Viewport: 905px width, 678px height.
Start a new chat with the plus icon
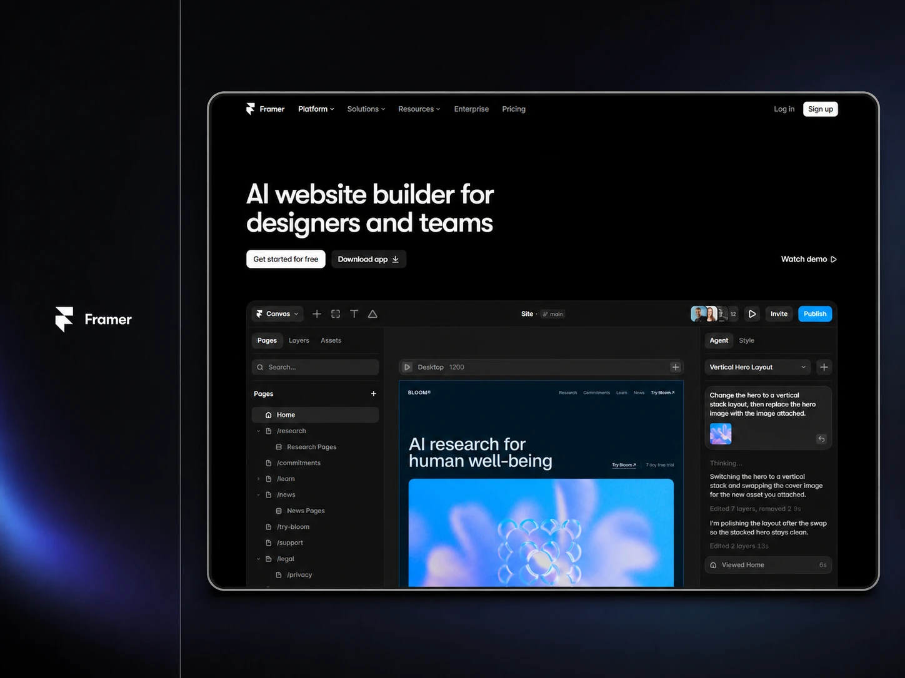pyautogui.click(x=824, y=367)
